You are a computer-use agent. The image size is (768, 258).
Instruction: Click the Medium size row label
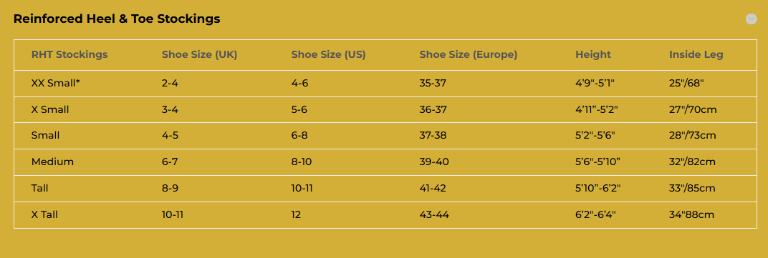(52, 162)
